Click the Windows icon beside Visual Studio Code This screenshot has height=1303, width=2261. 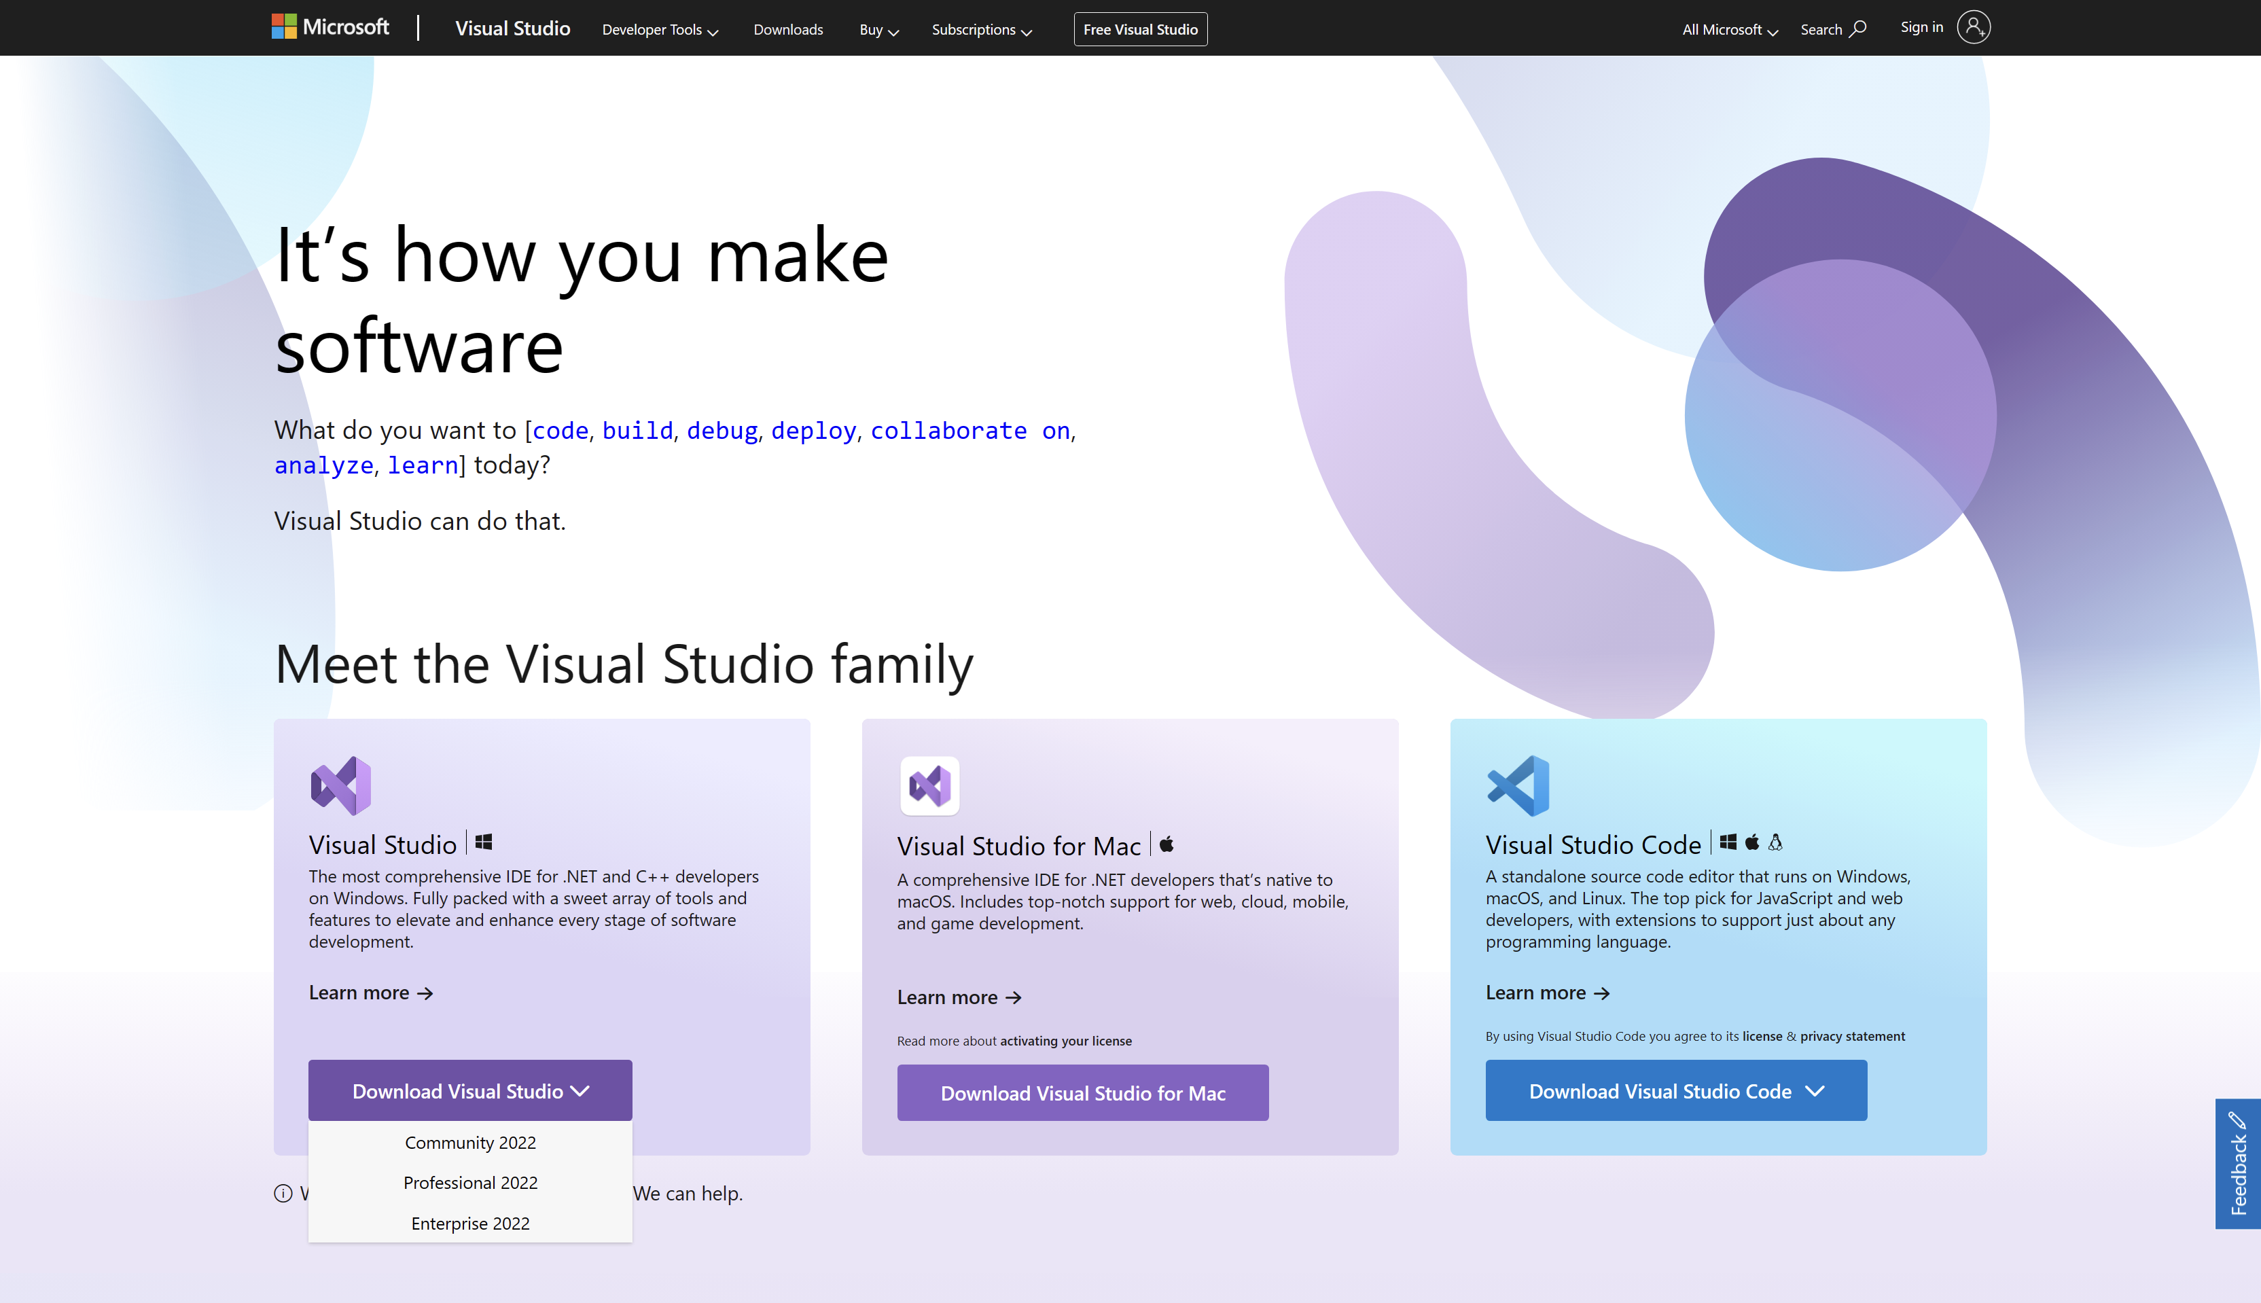click(x=1728, y=842)
